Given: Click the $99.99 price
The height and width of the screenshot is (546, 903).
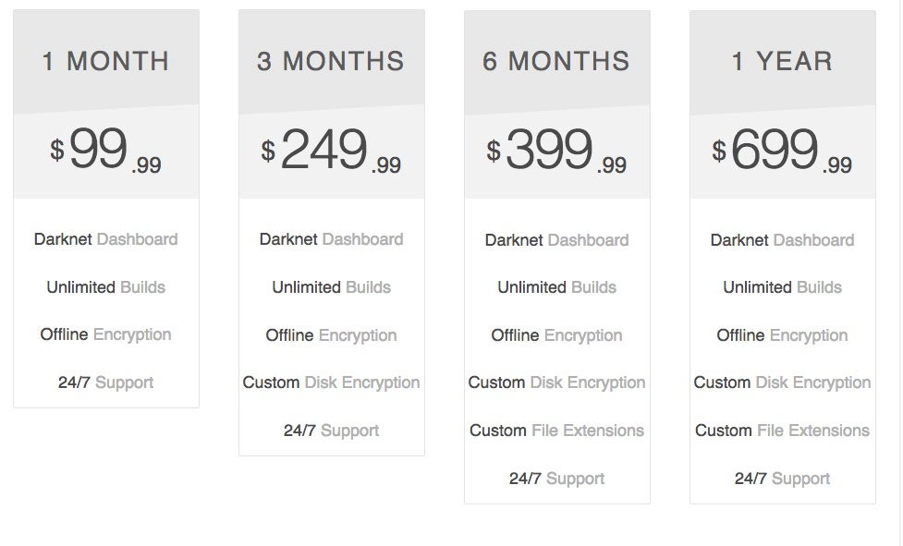Looking at the screenshot, I should coord(106,151).
